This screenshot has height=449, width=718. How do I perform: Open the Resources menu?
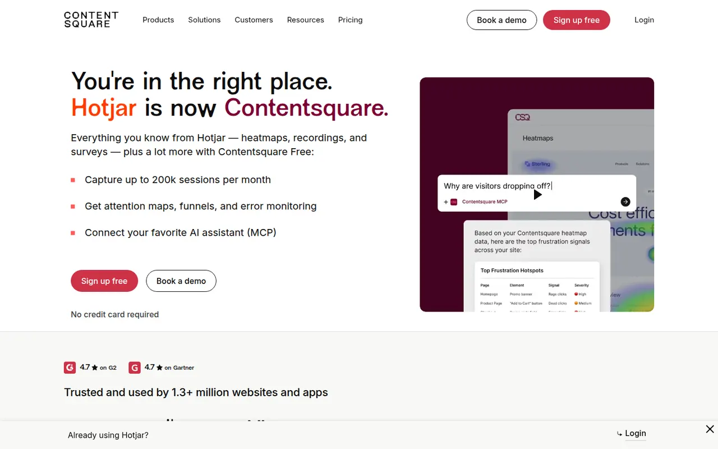(x=305, y=20)
